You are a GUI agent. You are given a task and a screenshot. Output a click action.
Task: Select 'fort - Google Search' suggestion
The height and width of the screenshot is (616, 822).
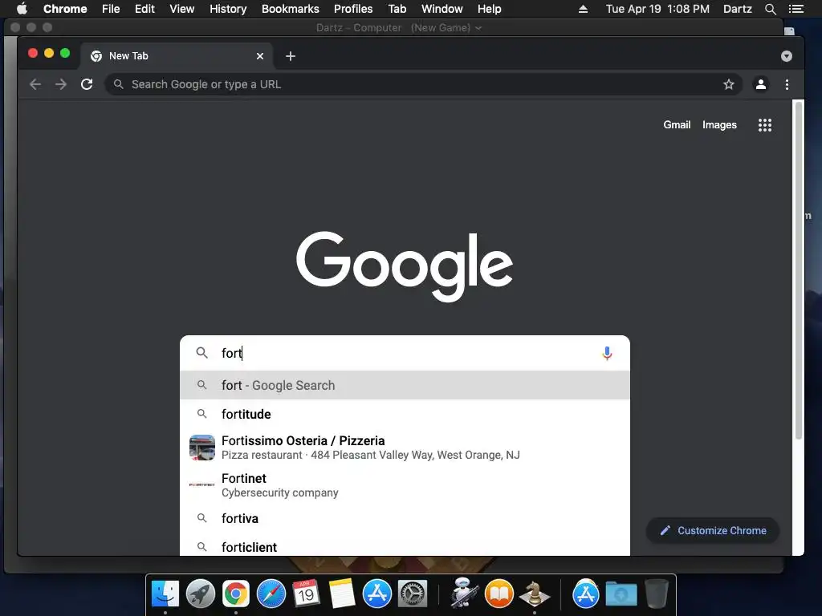point(405,385)
